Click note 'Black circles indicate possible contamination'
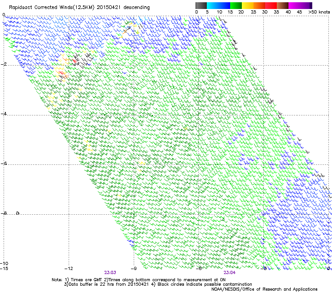Screen dimensions: 332x292 coord(205,284)
